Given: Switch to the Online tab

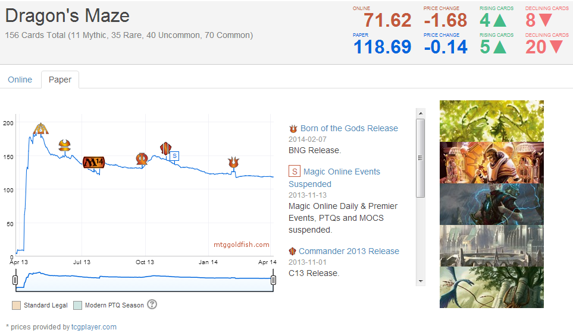Looking at the screenshot, I should click(x=20, y=80).
